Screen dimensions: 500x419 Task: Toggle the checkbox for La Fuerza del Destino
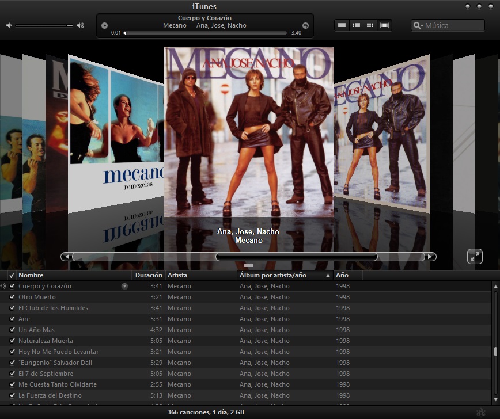pos(12,395)
